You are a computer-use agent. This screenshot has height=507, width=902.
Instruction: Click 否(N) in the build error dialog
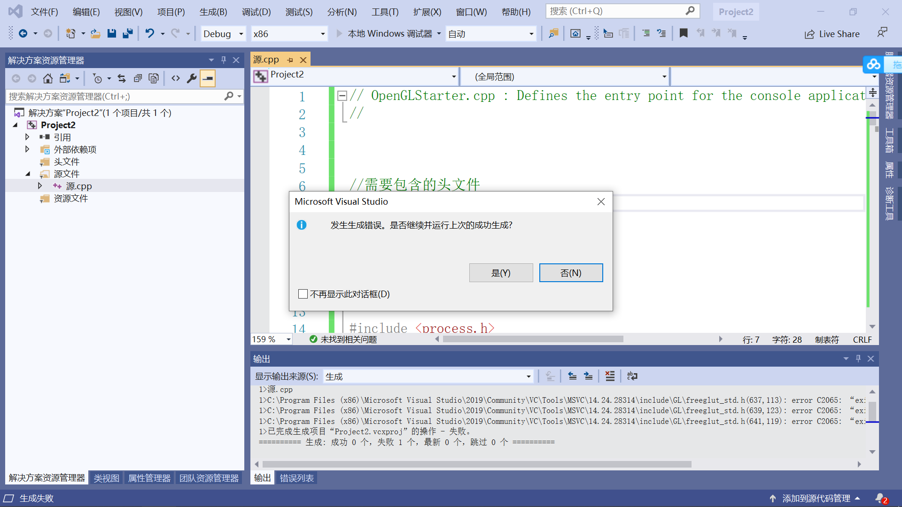click(571, 273)
